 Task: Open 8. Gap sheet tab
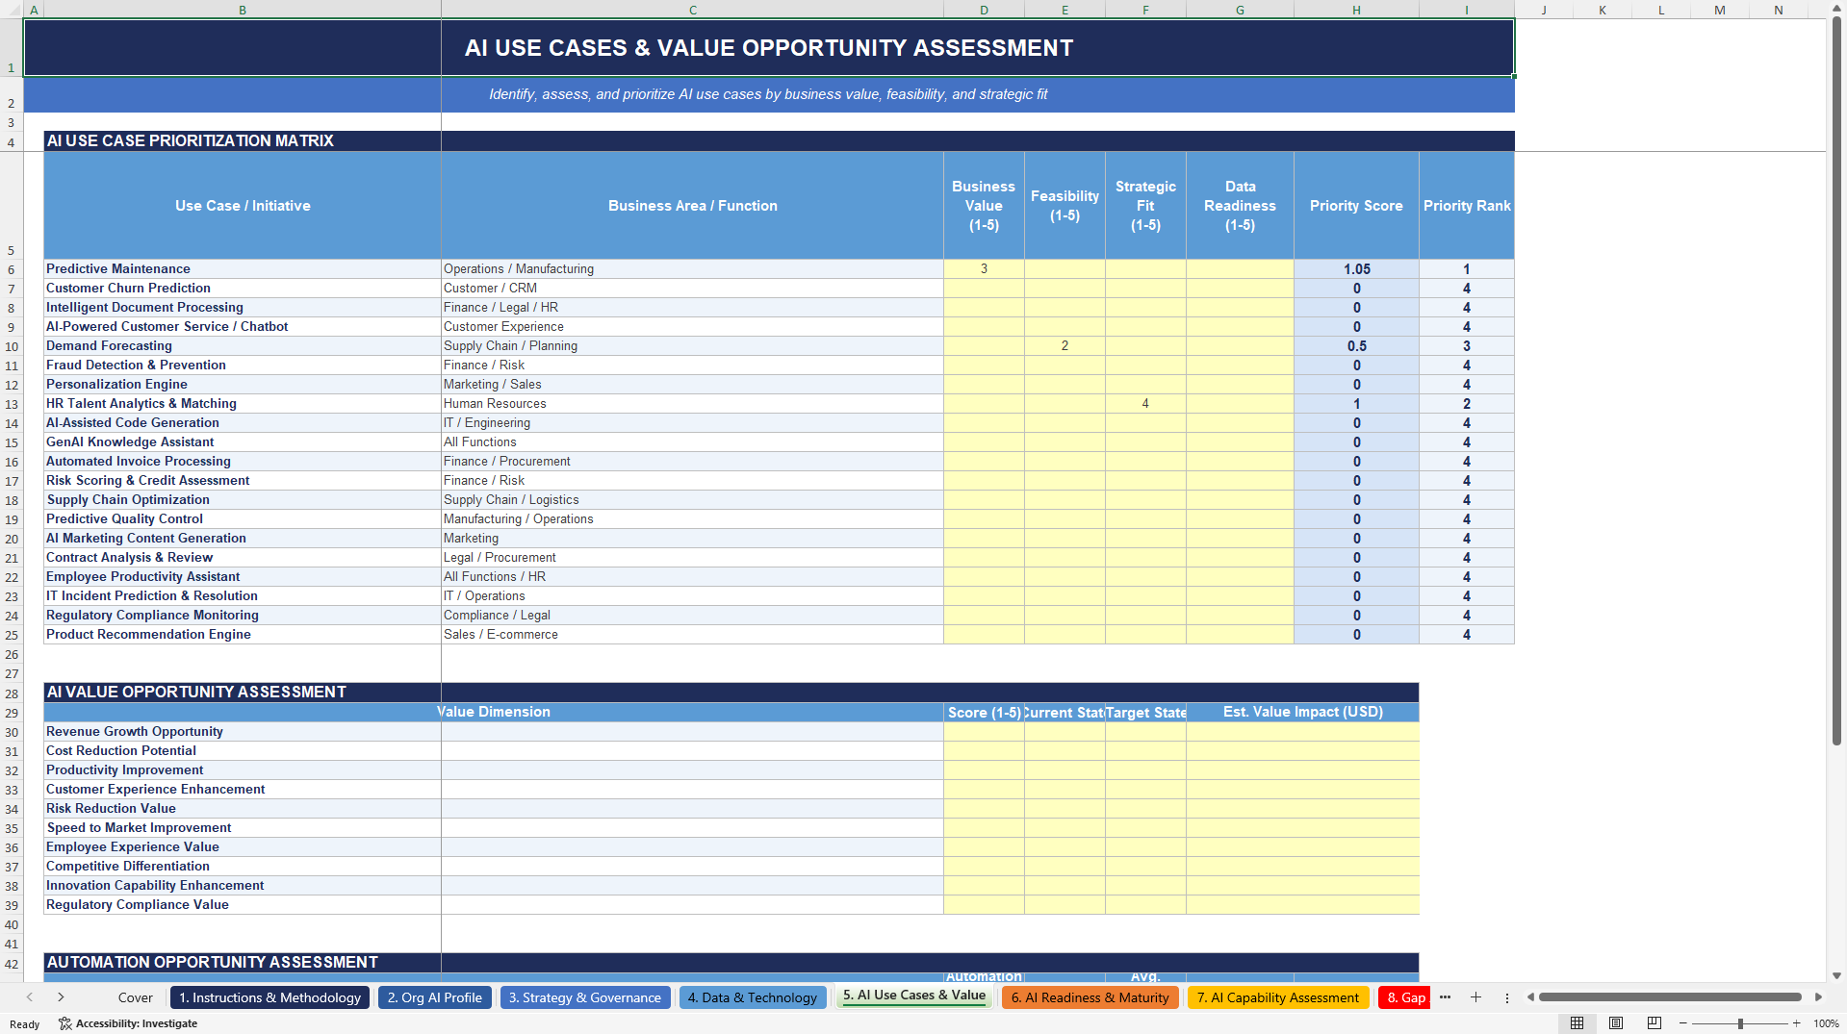tap(1404, 997)
